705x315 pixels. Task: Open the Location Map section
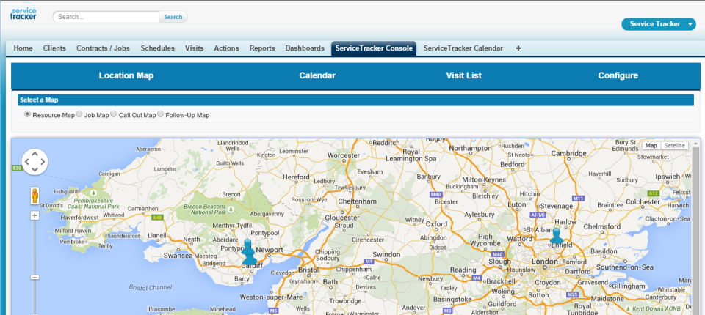126,75
